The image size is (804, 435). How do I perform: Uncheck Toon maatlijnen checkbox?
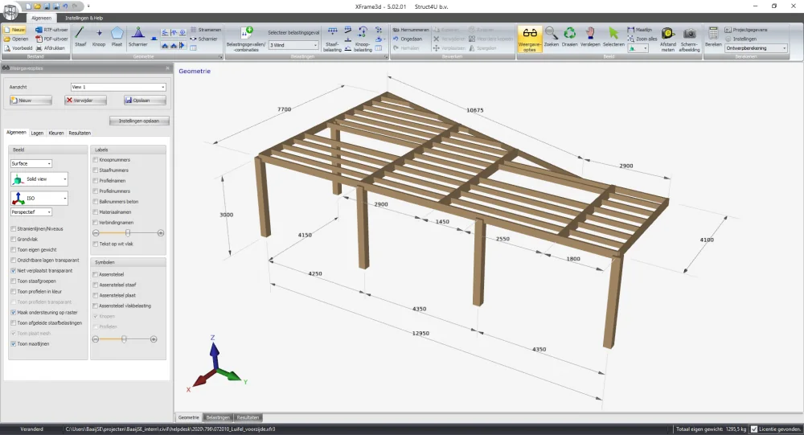14,343
